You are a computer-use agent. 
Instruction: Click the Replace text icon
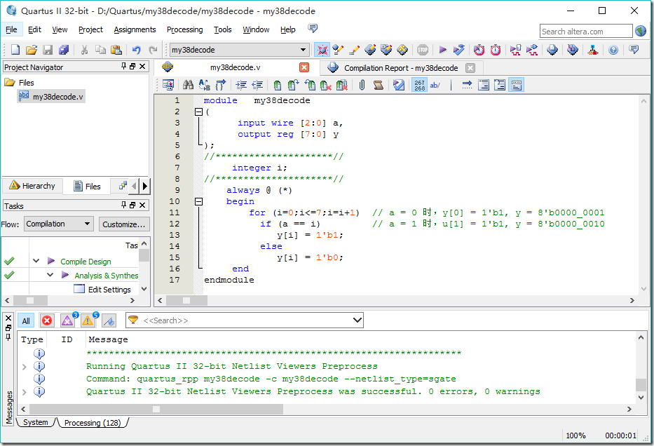(x=205, y=85)
